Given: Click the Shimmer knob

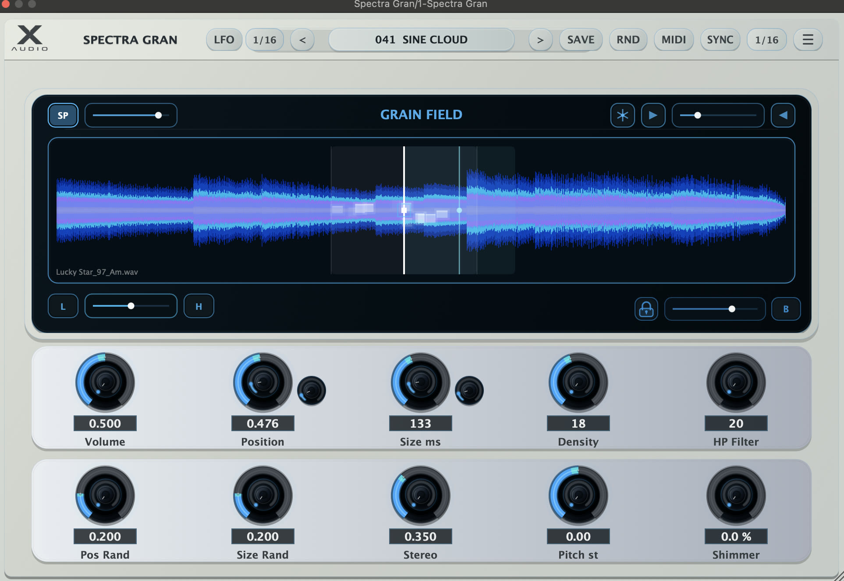Looking at the screenshot, I should 736,496.
